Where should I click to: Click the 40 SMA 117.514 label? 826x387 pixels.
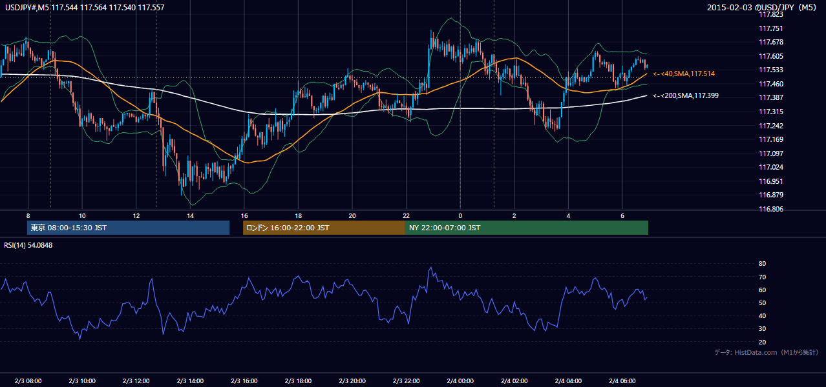coord(683,74)
